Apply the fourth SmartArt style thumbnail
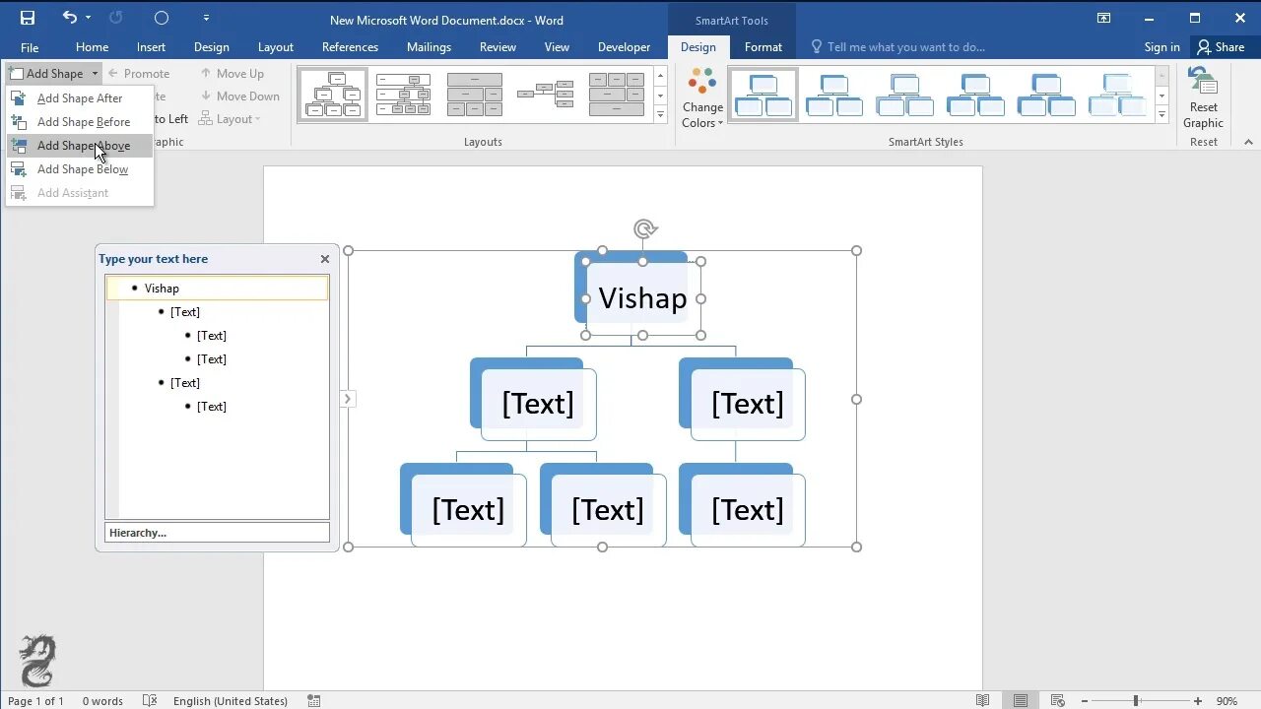Screen dimensions: 1261x709 976,95
